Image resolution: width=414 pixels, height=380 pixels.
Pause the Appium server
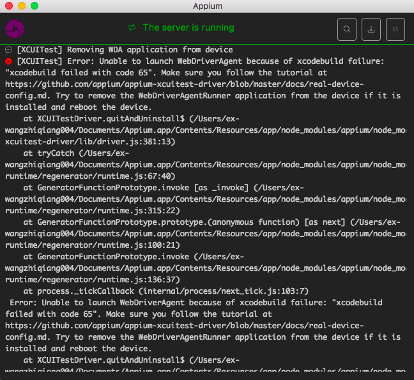395,29
